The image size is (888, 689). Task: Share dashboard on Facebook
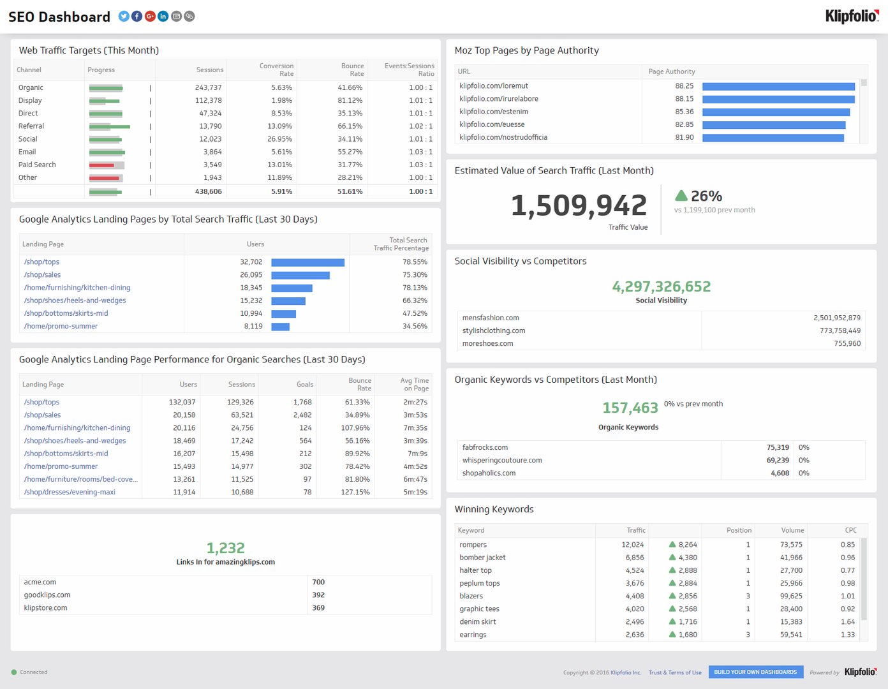click(137, 17)
